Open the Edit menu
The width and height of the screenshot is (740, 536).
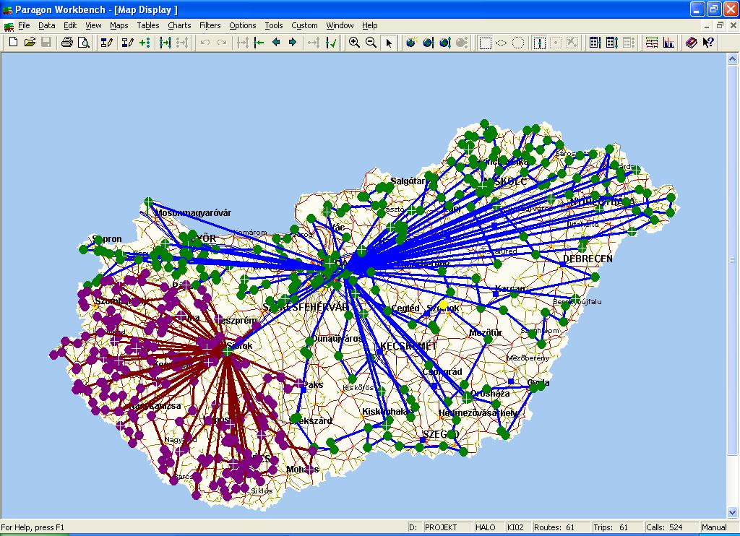(x=70, y=25)
